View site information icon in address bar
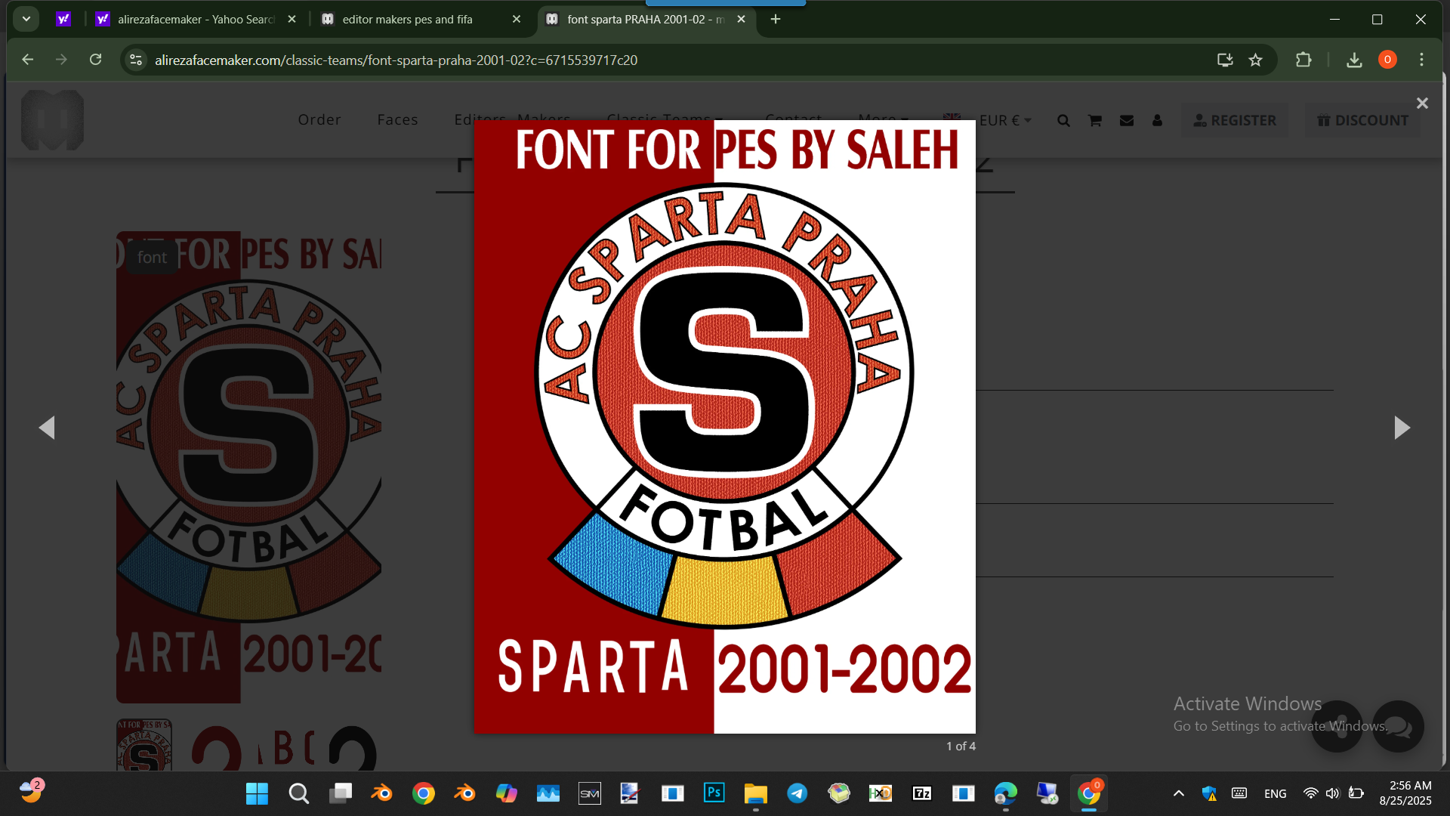Image resolution: width=1450 pixels, height=816 pixels. click(x=136, y=60)
